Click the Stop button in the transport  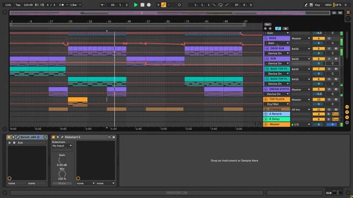click(142, 5)
